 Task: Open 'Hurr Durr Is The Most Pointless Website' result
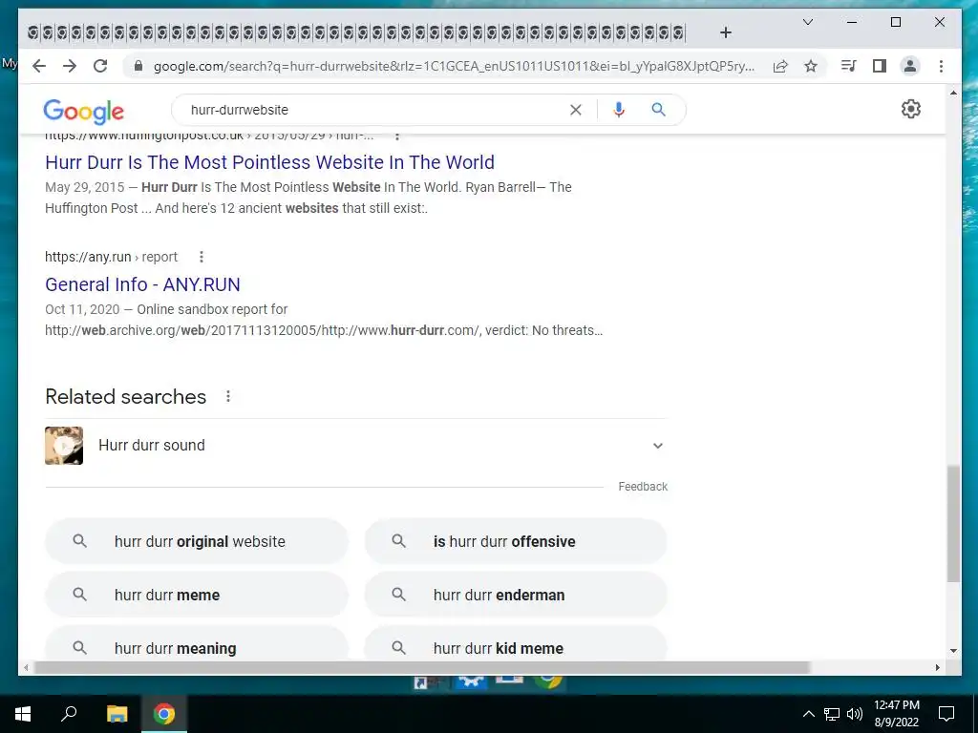click(x=269, y=162)
